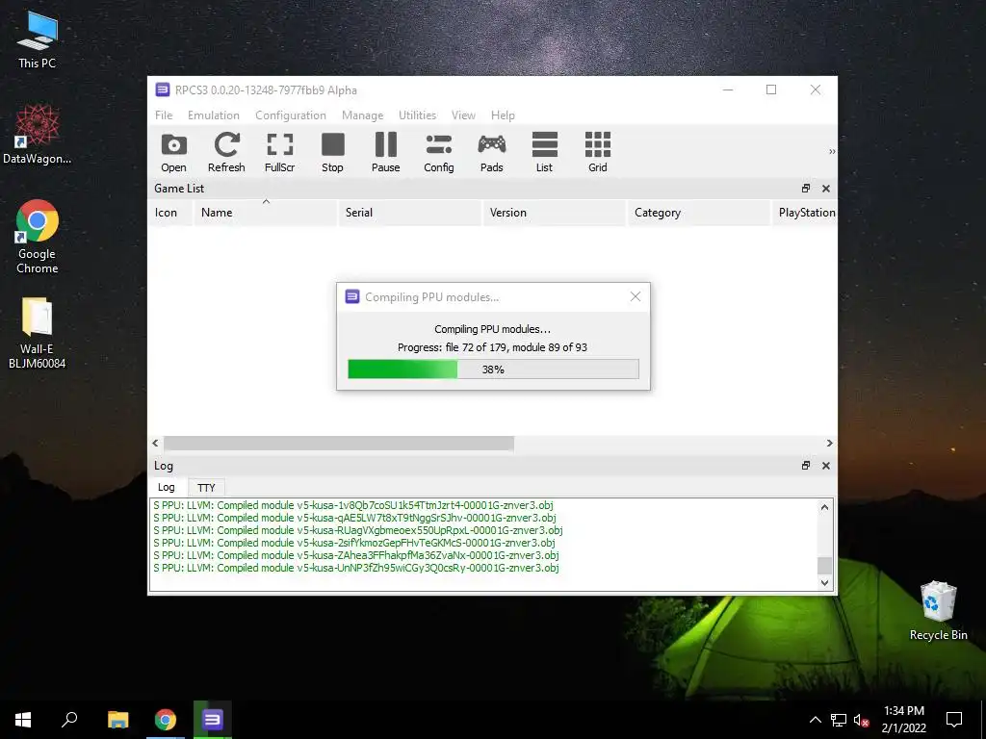This screenshot has width=986, height=739.
Task: Switch to the TTY tab
Action: pos(206,488)
